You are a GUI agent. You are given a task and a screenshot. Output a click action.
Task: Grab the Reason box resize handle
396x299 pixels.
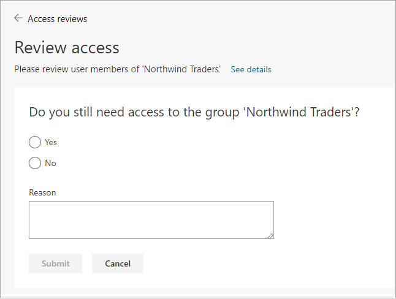[x=270, y=235]
